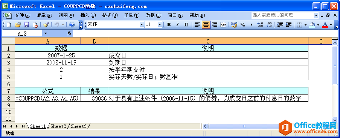Open the 文件 menu

[x=23, y=15]
